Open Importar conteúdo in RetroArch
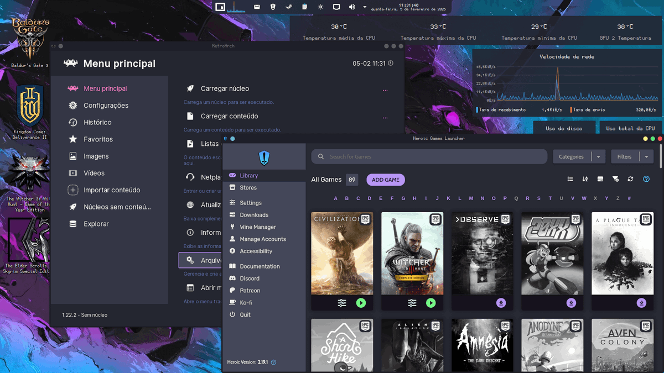 (x=109, y=190)
